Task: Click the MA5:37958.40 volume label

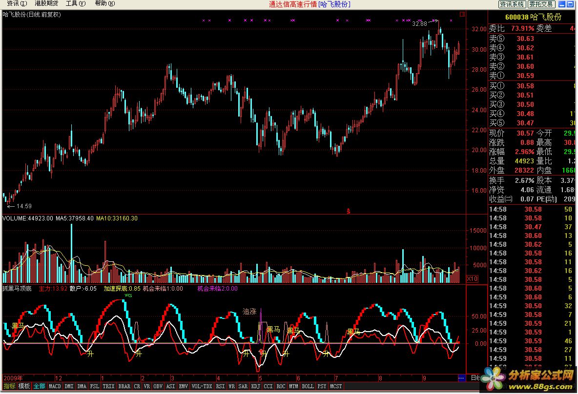Action: tap(75, 218)
